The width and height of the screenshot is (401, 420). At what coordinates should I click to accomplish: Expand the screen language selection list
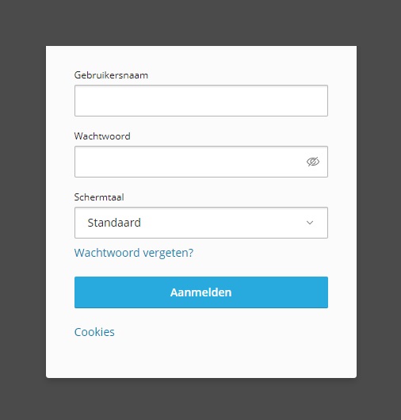point(201,223)
